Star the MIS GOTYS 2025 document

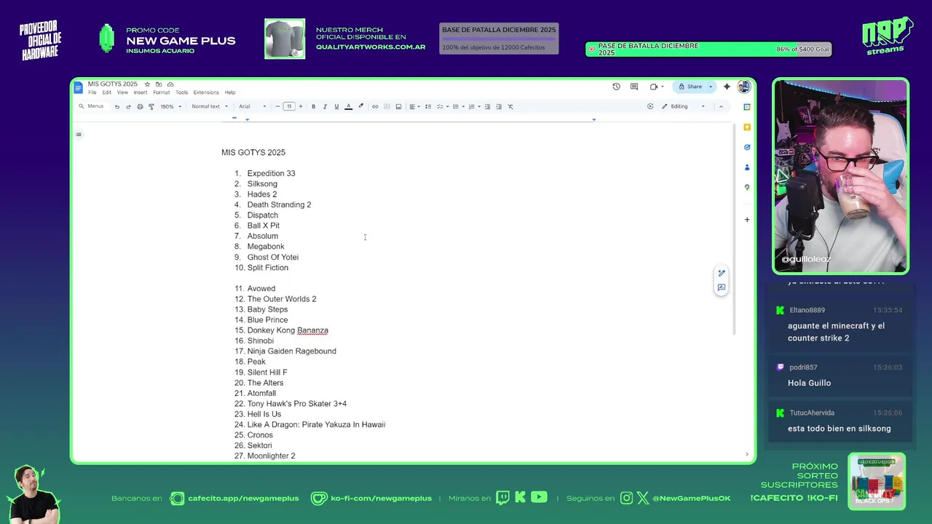click(x=147, y=84)
